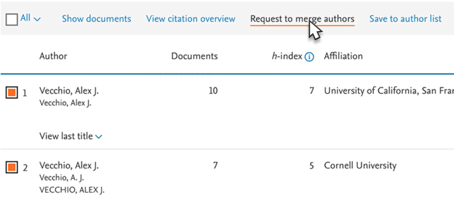The width and height of the screenshot is (454, 200).
Task: Toggle the select All checkbox
Action: click(x=12, y=20)
